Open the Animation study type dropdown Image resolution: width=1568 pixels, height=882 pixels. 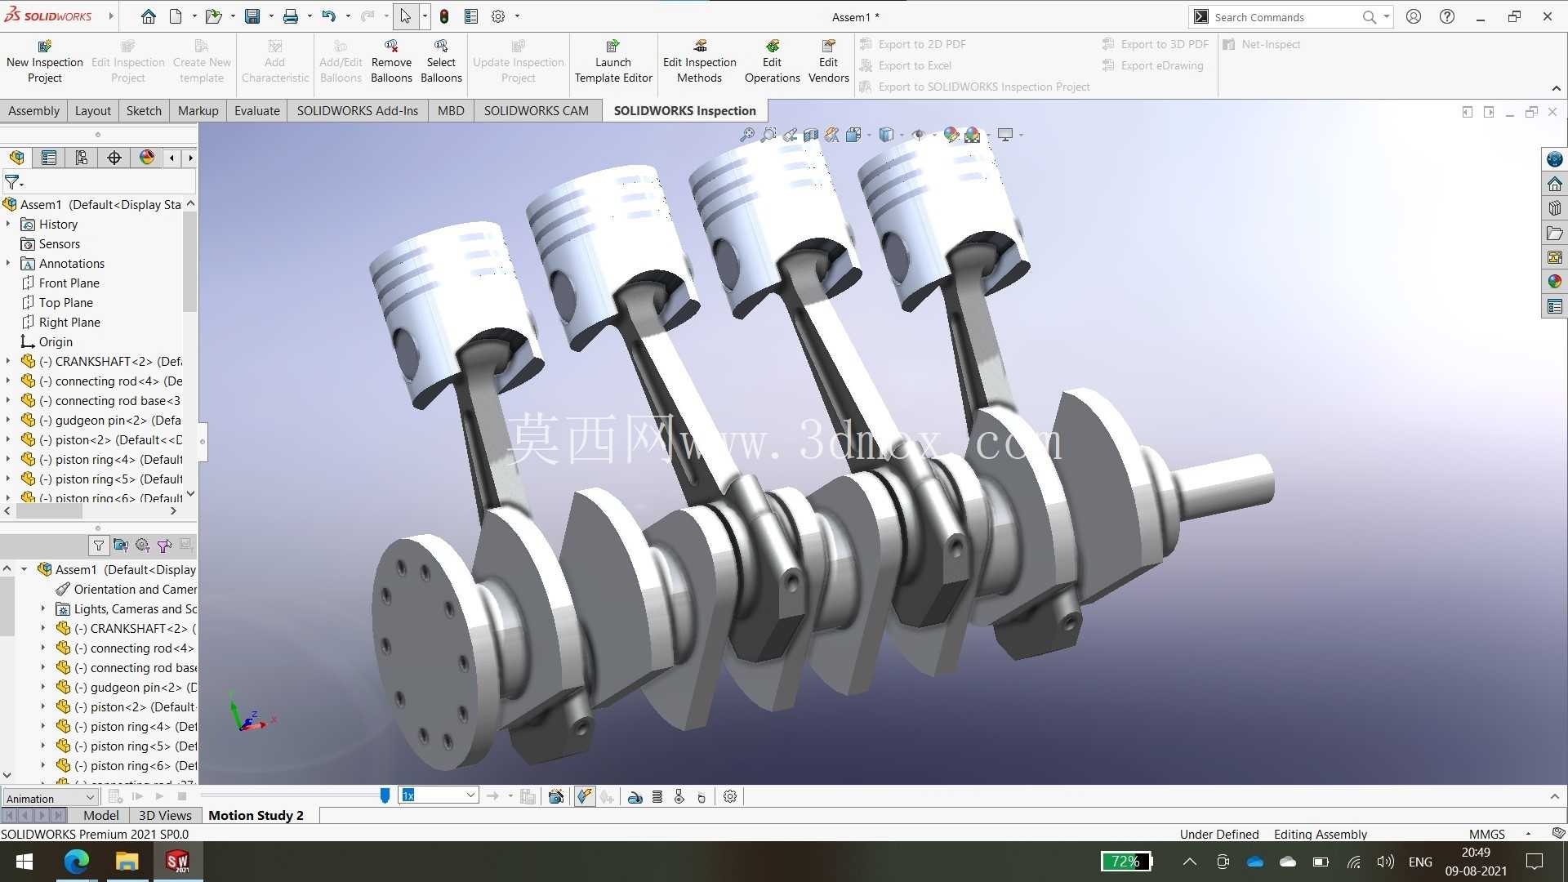[51, 798]
